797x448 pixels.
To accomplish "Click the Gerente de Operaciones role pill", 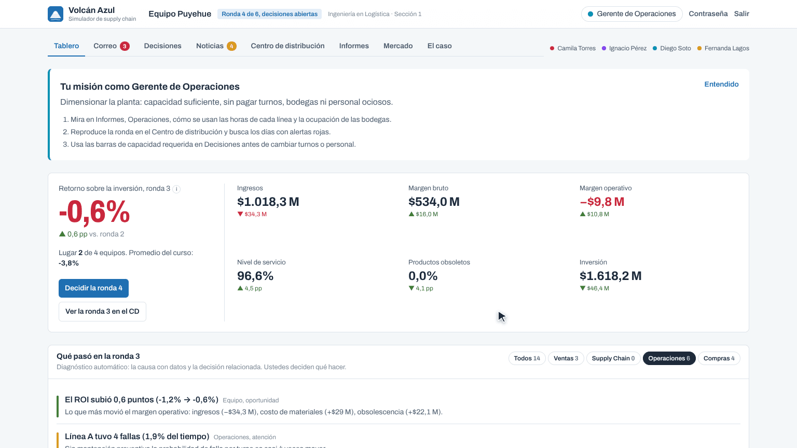I will [632, 14].
